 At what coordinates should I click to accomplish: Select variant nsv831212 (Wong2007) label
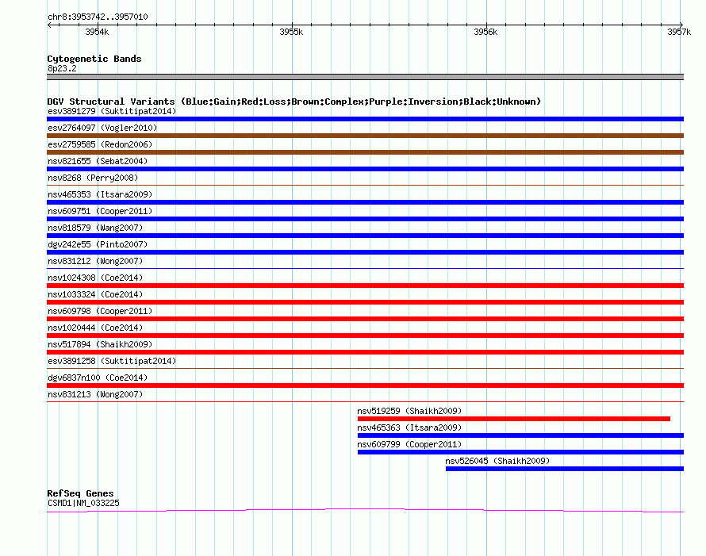tap(95, 261)
